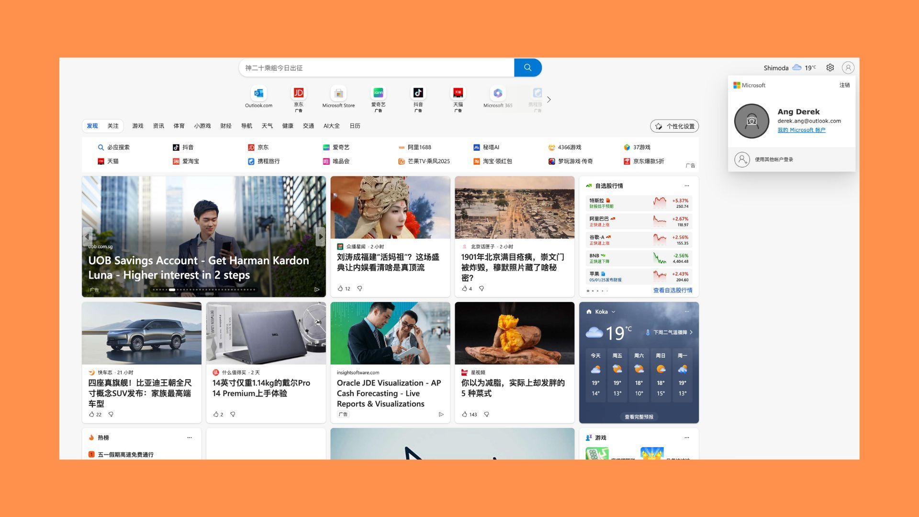
Task: Open 我的 Microsoft 帐户 link
Action: [801, 130]
